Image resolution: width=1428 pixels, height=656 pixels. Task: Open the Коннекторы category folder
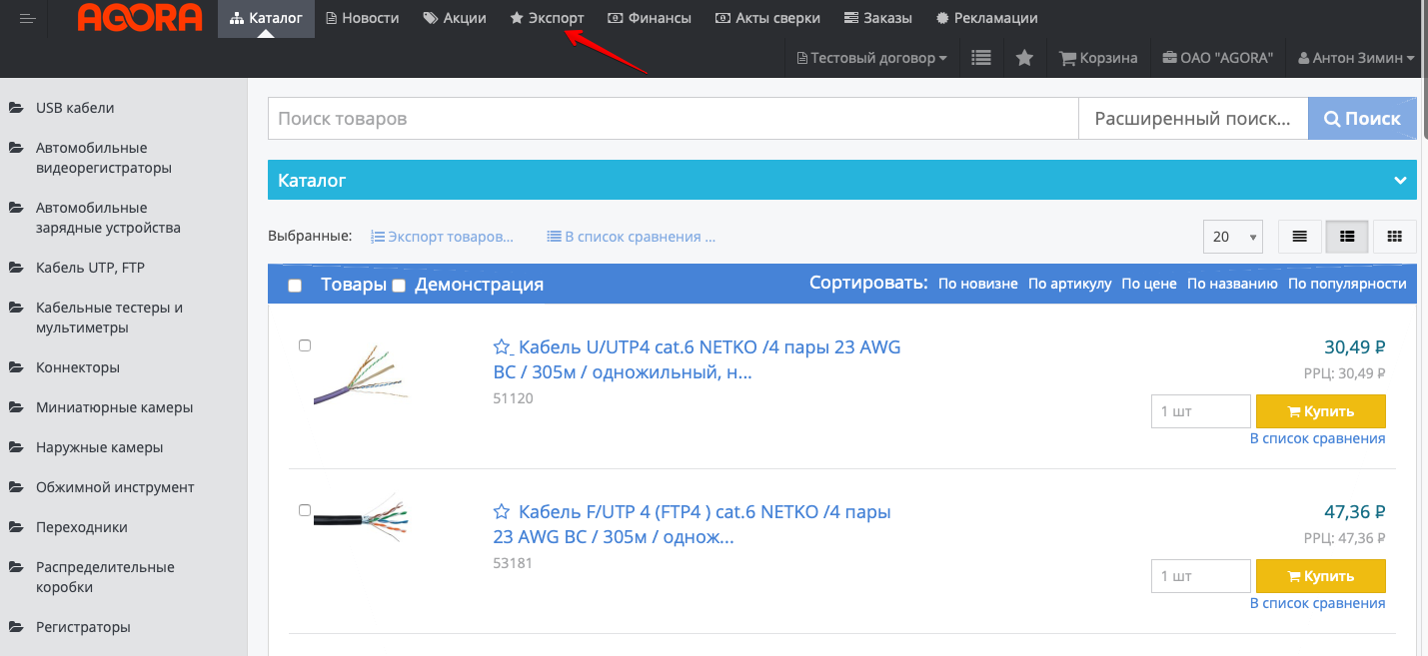78,367
